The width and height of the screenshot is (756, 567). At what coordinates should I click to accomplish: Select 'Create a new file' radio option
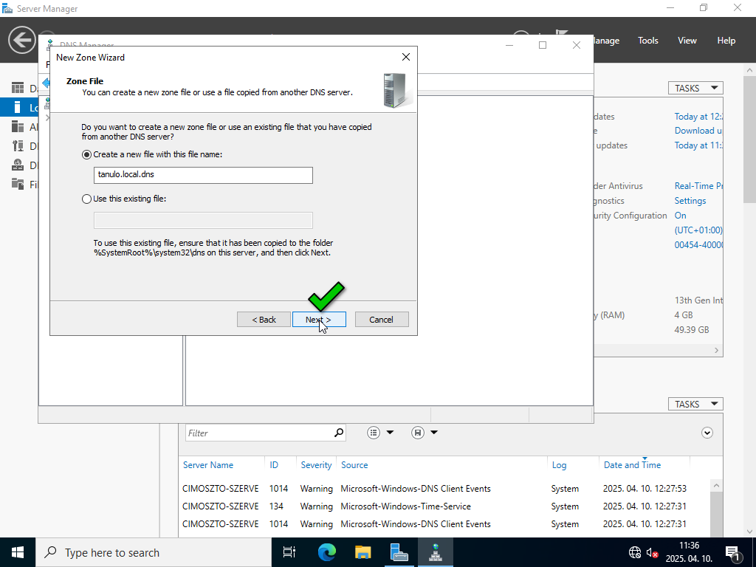87,154
